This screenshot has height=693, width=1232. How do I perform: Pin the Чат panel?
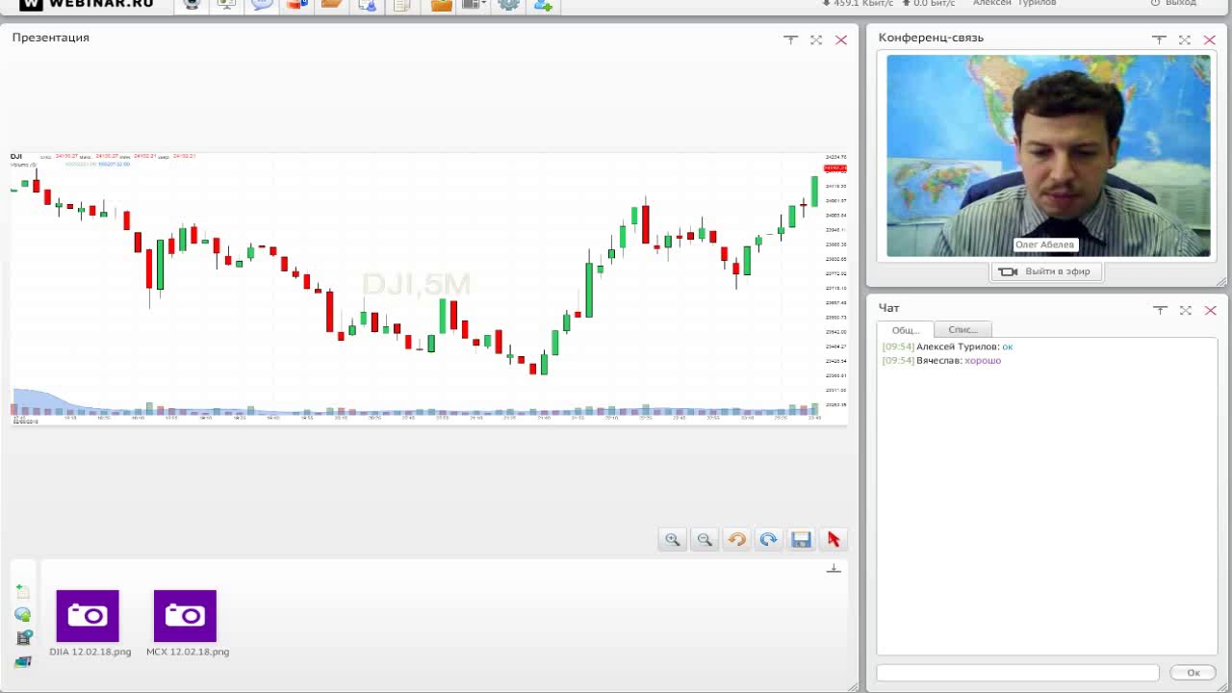point(1160,310)
